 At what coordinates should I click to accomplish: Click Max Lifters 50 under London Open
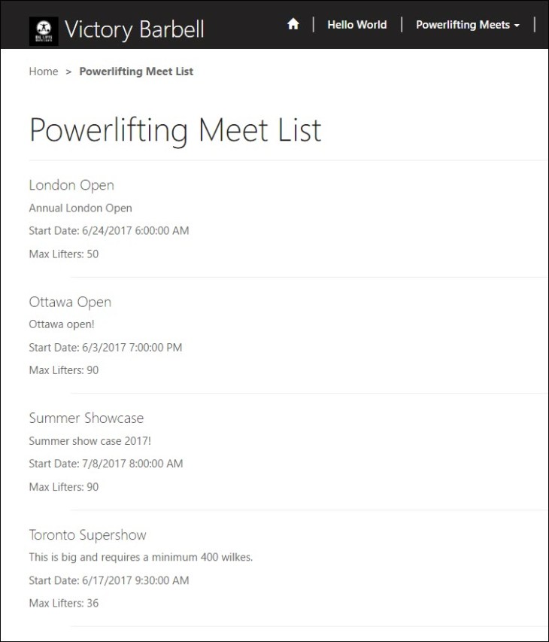point(63,254)
